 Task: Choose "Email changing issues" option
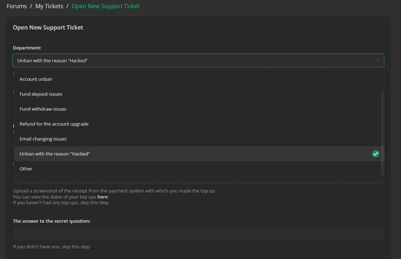coord(199,139)
